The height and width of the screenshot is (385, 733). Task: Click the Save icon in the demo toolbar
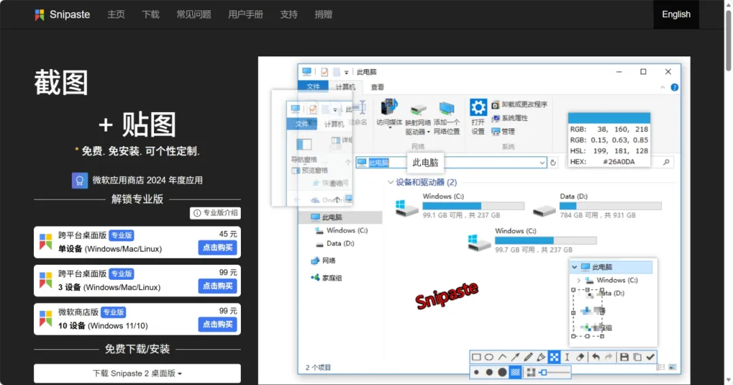tap(624, 357)
